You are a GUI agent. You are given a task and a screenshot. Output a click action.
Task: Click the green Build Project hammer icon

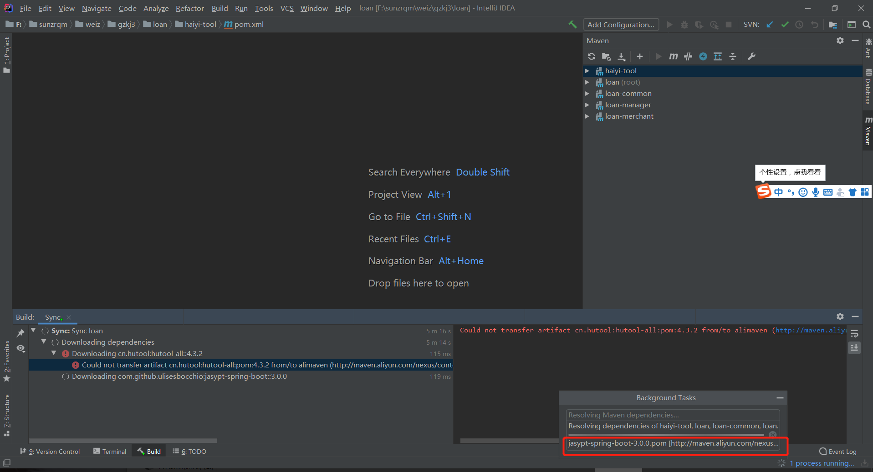click(572, 25)
